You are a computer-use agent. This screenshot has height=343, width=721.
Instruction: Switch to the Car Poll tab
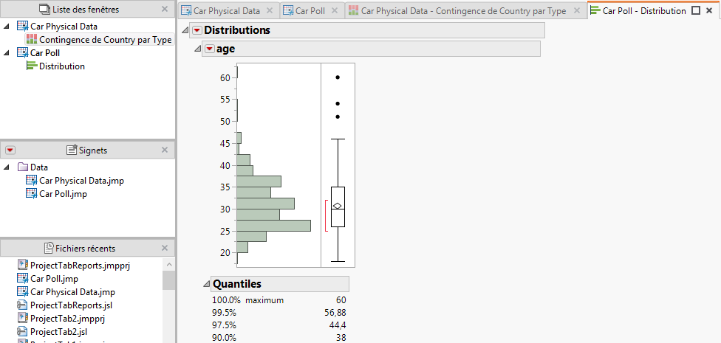309,11
